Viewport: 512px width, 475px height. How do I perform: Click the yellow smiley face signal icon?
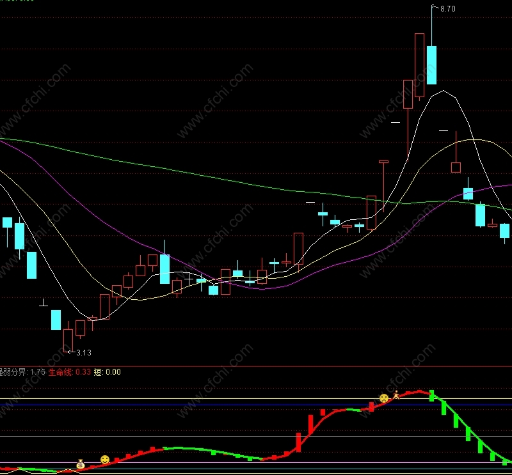click(x=105, y=460)
